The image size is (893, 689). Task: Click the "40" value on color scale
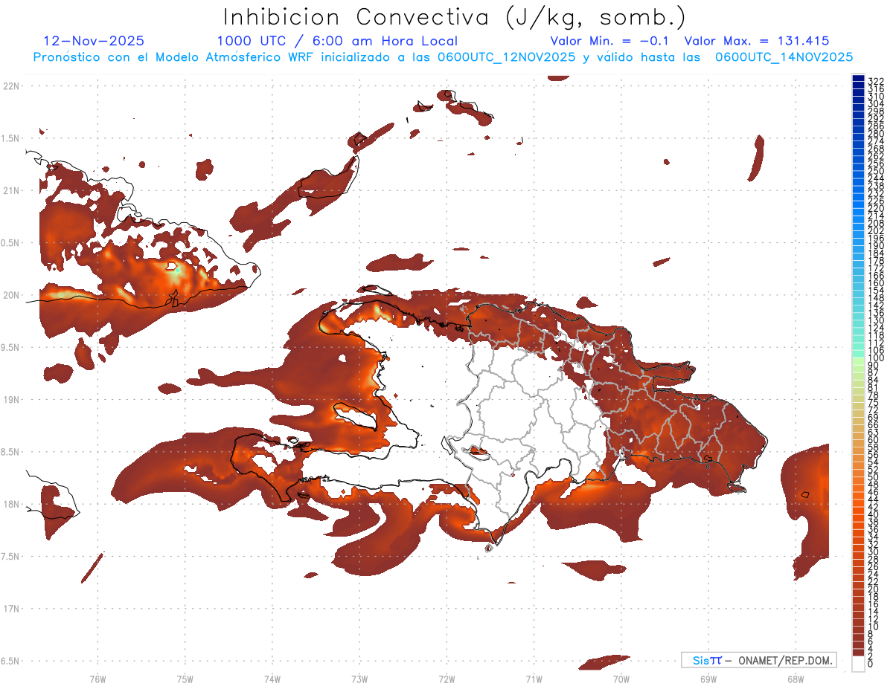tap(874, 514)
